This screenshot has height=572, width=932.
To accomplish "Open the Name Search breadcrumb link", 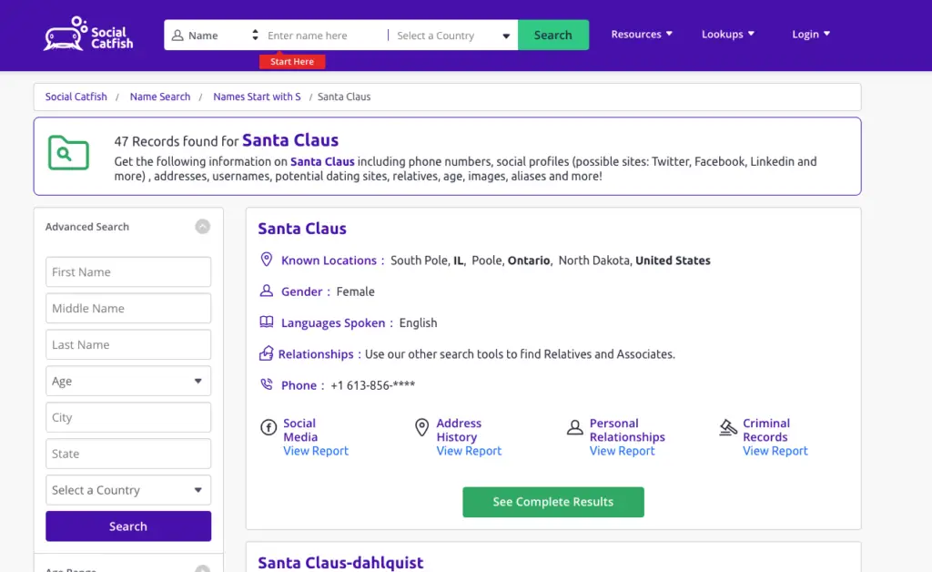I will (160, 97).
